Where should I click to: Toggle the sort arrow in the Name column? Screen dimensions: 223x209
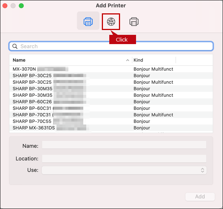click(127, 60)
